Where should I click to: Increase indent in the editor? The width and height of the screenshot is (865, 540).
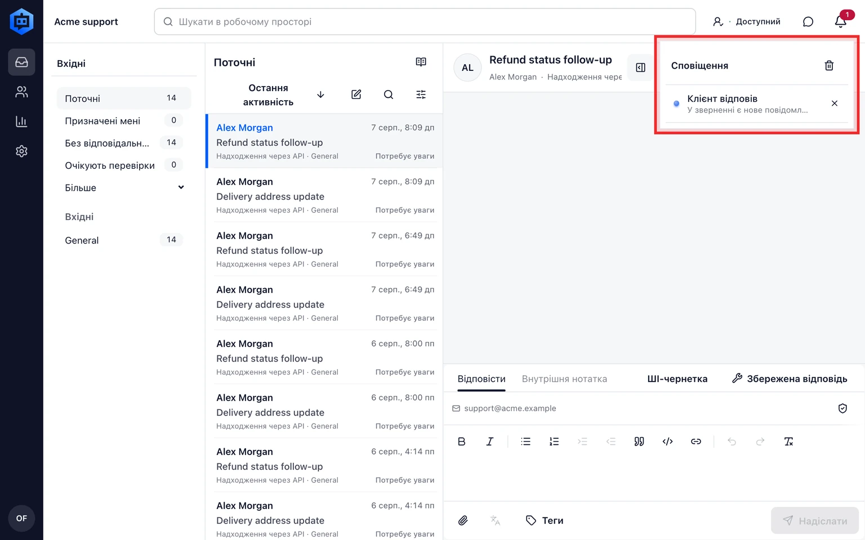582,442
